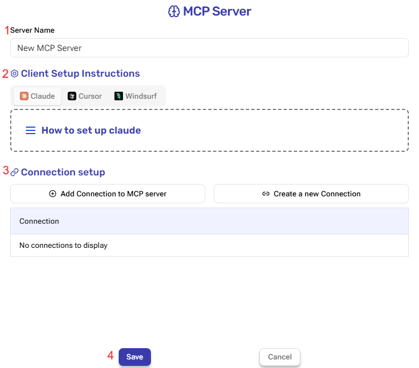Click the hamburger lines icon in instructions box

tap(31, 130)
